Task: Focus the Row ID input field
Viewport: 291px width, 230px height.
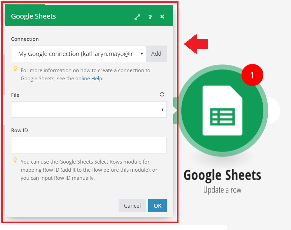Action: pyautogui.click(x=89, y=145)
